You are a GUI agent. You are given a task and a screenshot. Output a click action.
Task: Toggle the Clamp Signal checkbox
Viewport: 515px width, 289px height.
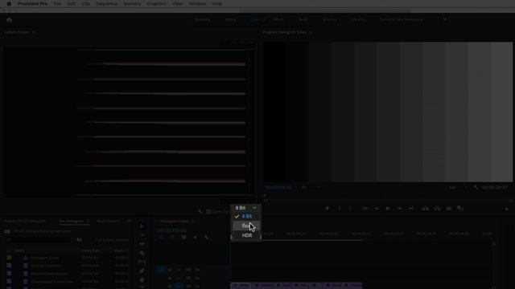[x=208, y=212]
